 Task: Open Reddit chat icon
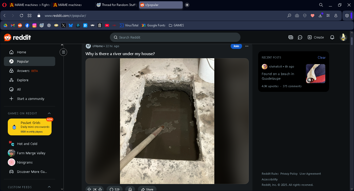[x=300, y=37]
